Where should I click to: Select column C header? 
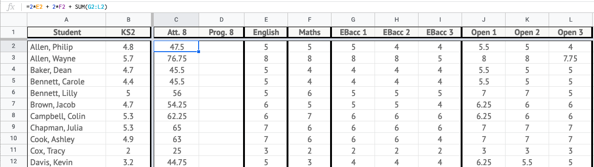(176, 20)
